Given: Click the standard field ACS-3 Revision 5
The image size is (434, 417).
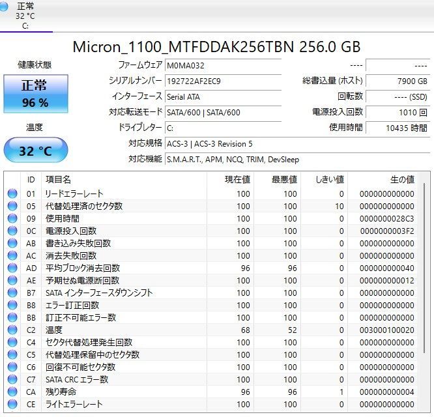Looking at the screenshot, I should [297, 144].
